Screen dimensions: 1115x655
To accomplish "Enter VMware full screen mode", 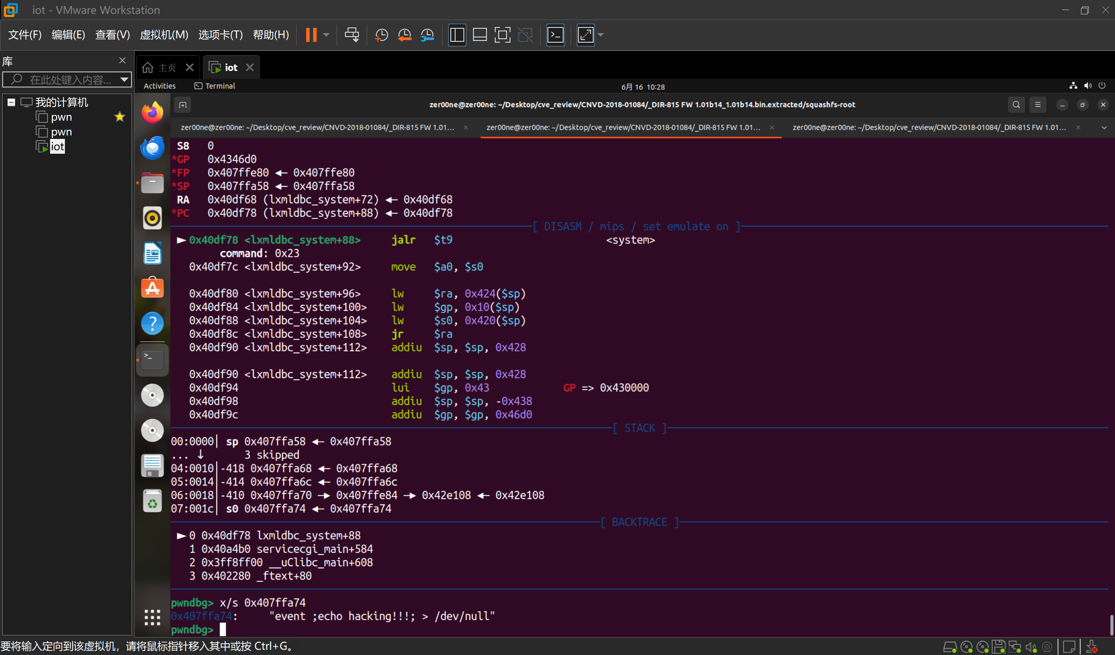I will (502, 34).
